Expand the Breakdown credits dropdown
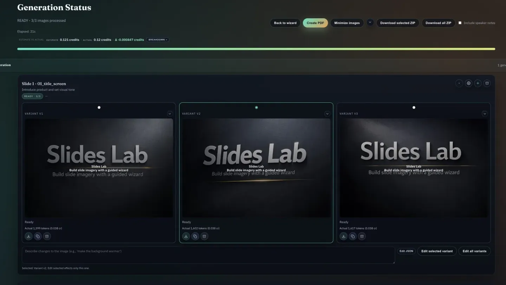506x285 pixels. click(158, 40)
